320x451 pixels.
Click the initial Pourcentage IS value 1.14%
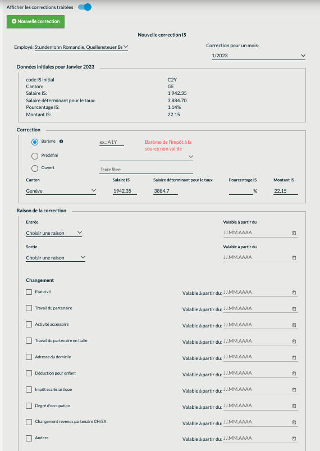pos(174,107)
